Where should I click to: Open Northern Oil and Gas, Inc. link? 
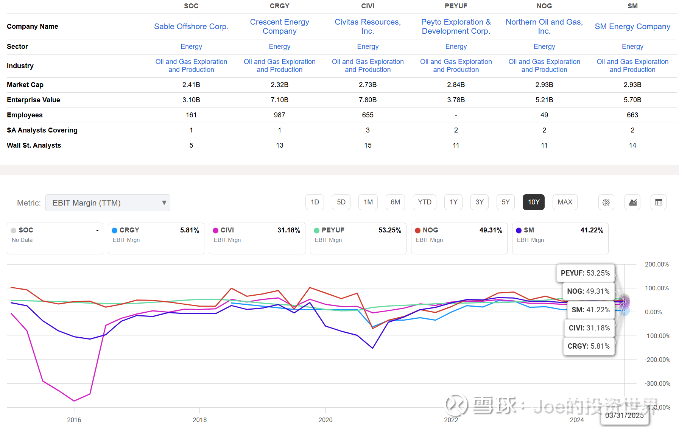click(544, 26)
